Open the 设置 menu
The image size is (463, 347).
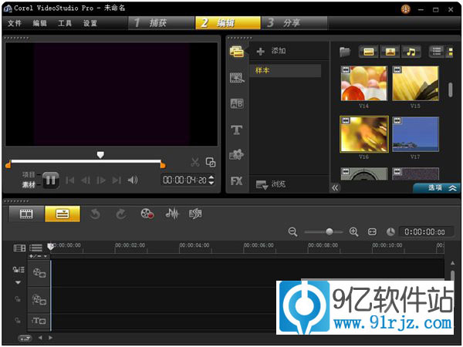(90, 23)
